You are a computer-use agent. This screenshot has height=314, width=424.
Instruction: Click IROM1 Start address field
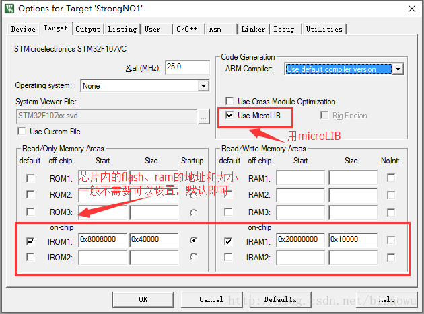click(x=102, y=240)
